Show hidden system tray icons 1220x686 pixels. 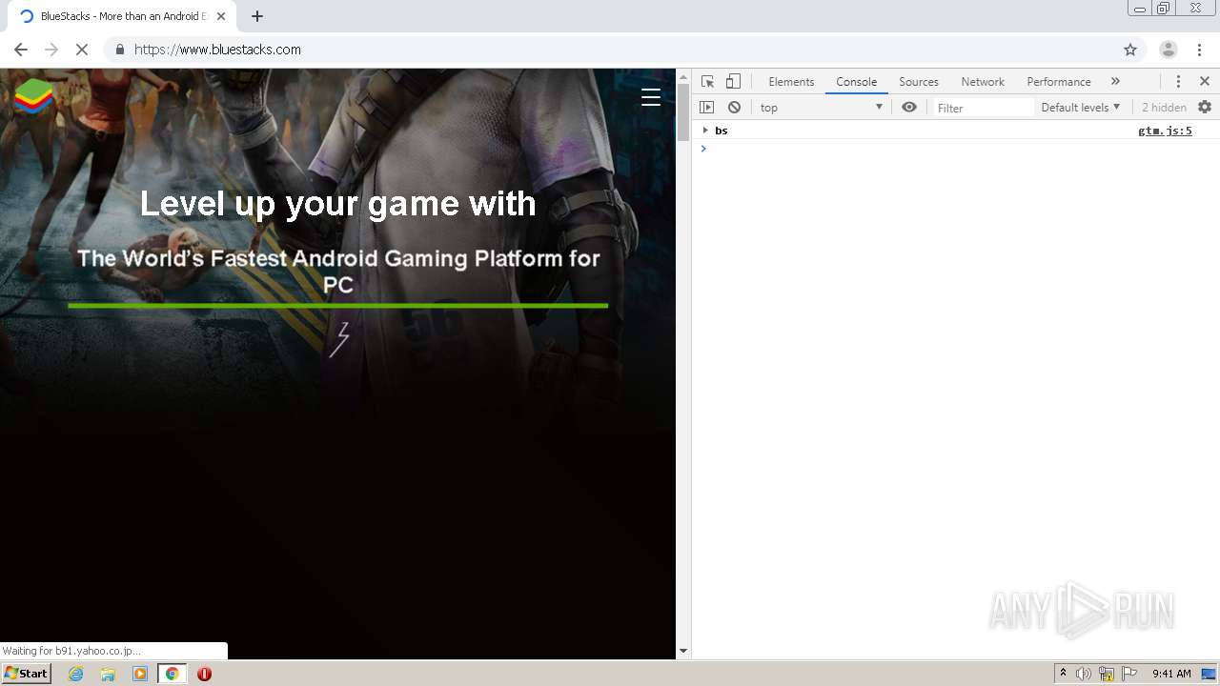[x=1063, y=674]
